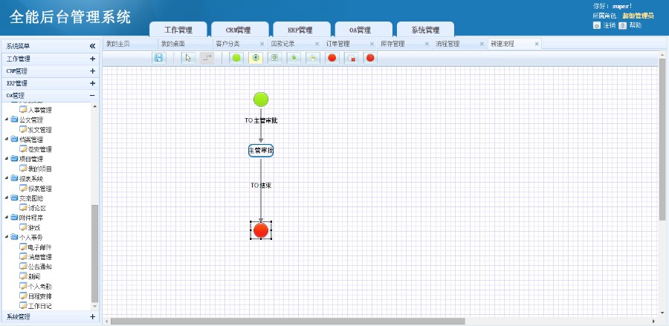Open 工作日记 in the sidebar tree
Image resolution: width=669 pixels, height=326 pixels.
click(x=39, y=306)
